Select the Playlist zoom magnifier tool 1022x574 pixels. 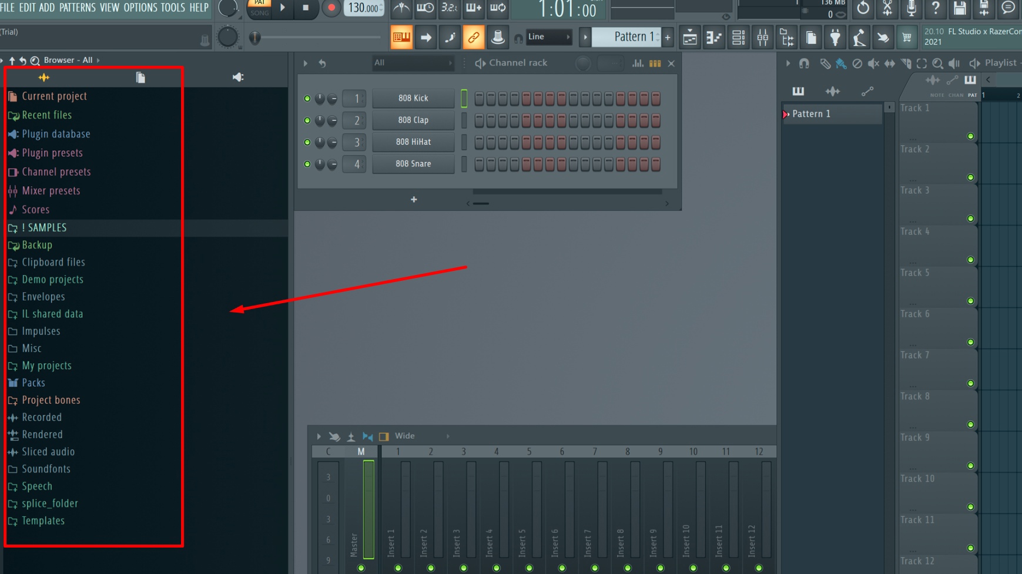pos(937,63)
